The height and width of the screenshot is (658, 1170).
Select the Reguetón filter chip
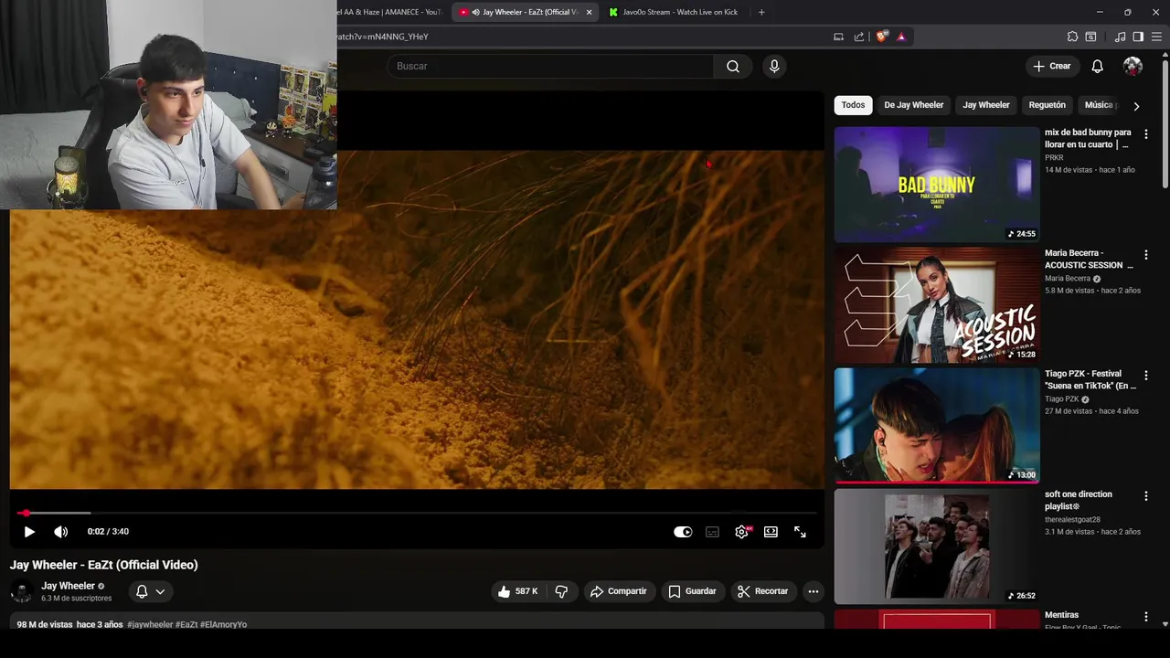pyautogui.click(x=1047, y=105)
